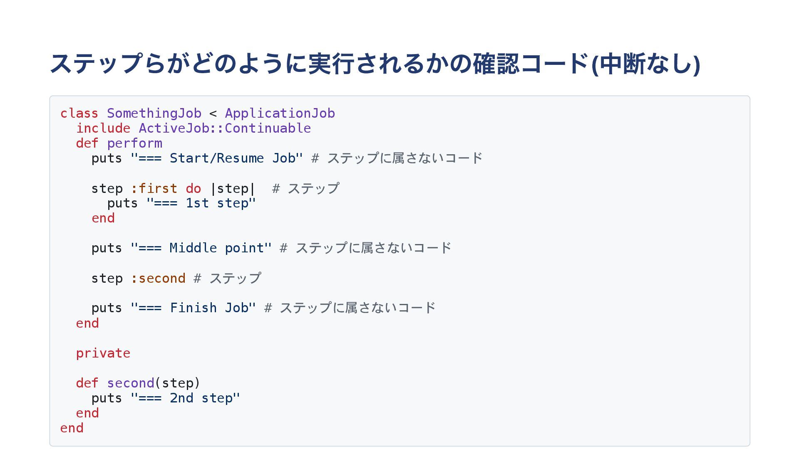Click ActiveJob::Continuable in the include line
This screenshot has height=449, width=799.
point(225,128)
